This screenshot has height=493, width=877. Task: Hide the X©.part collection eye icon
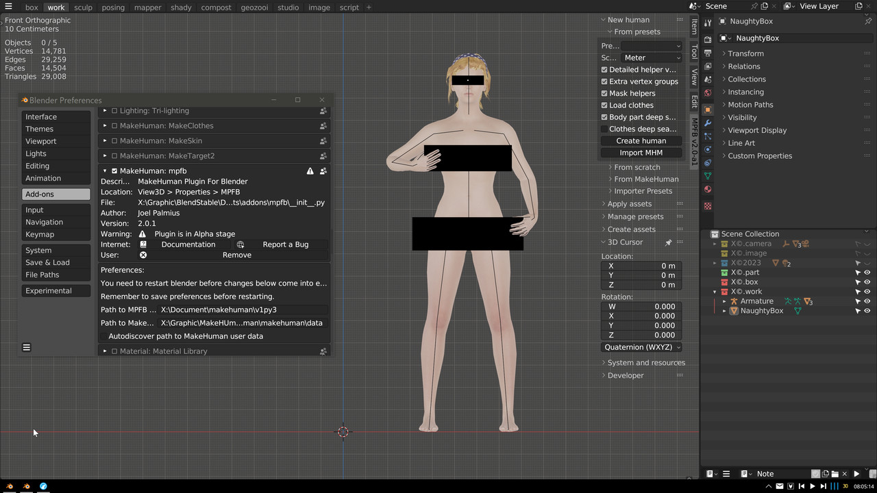pyautogui.click(x=867, y=273)
